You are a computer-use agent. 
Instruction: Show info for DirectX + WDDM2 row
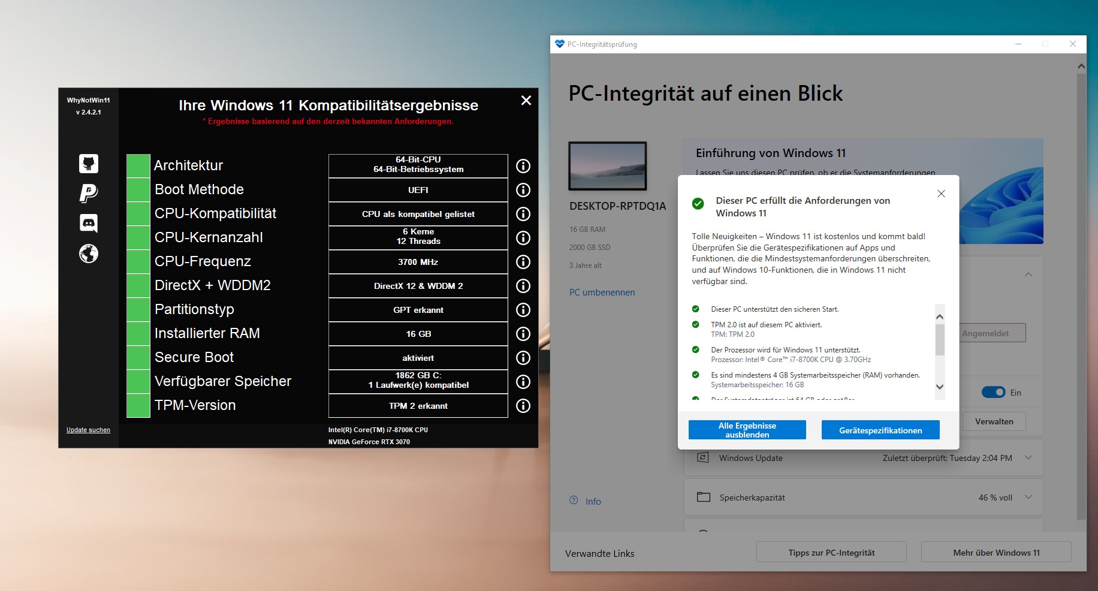point(523,286)
